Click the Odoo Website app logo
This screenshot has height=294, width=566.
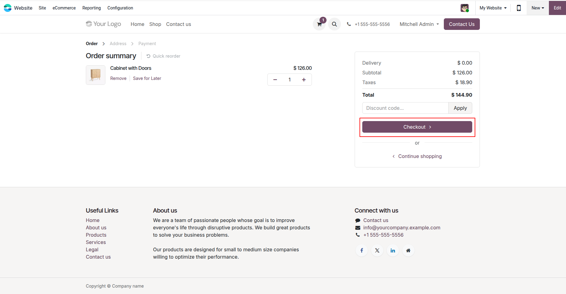coord(8,8)
